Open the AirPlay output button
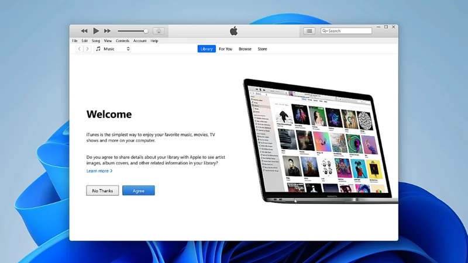Screen dimensions: 468x263 [x=159, y=31]
